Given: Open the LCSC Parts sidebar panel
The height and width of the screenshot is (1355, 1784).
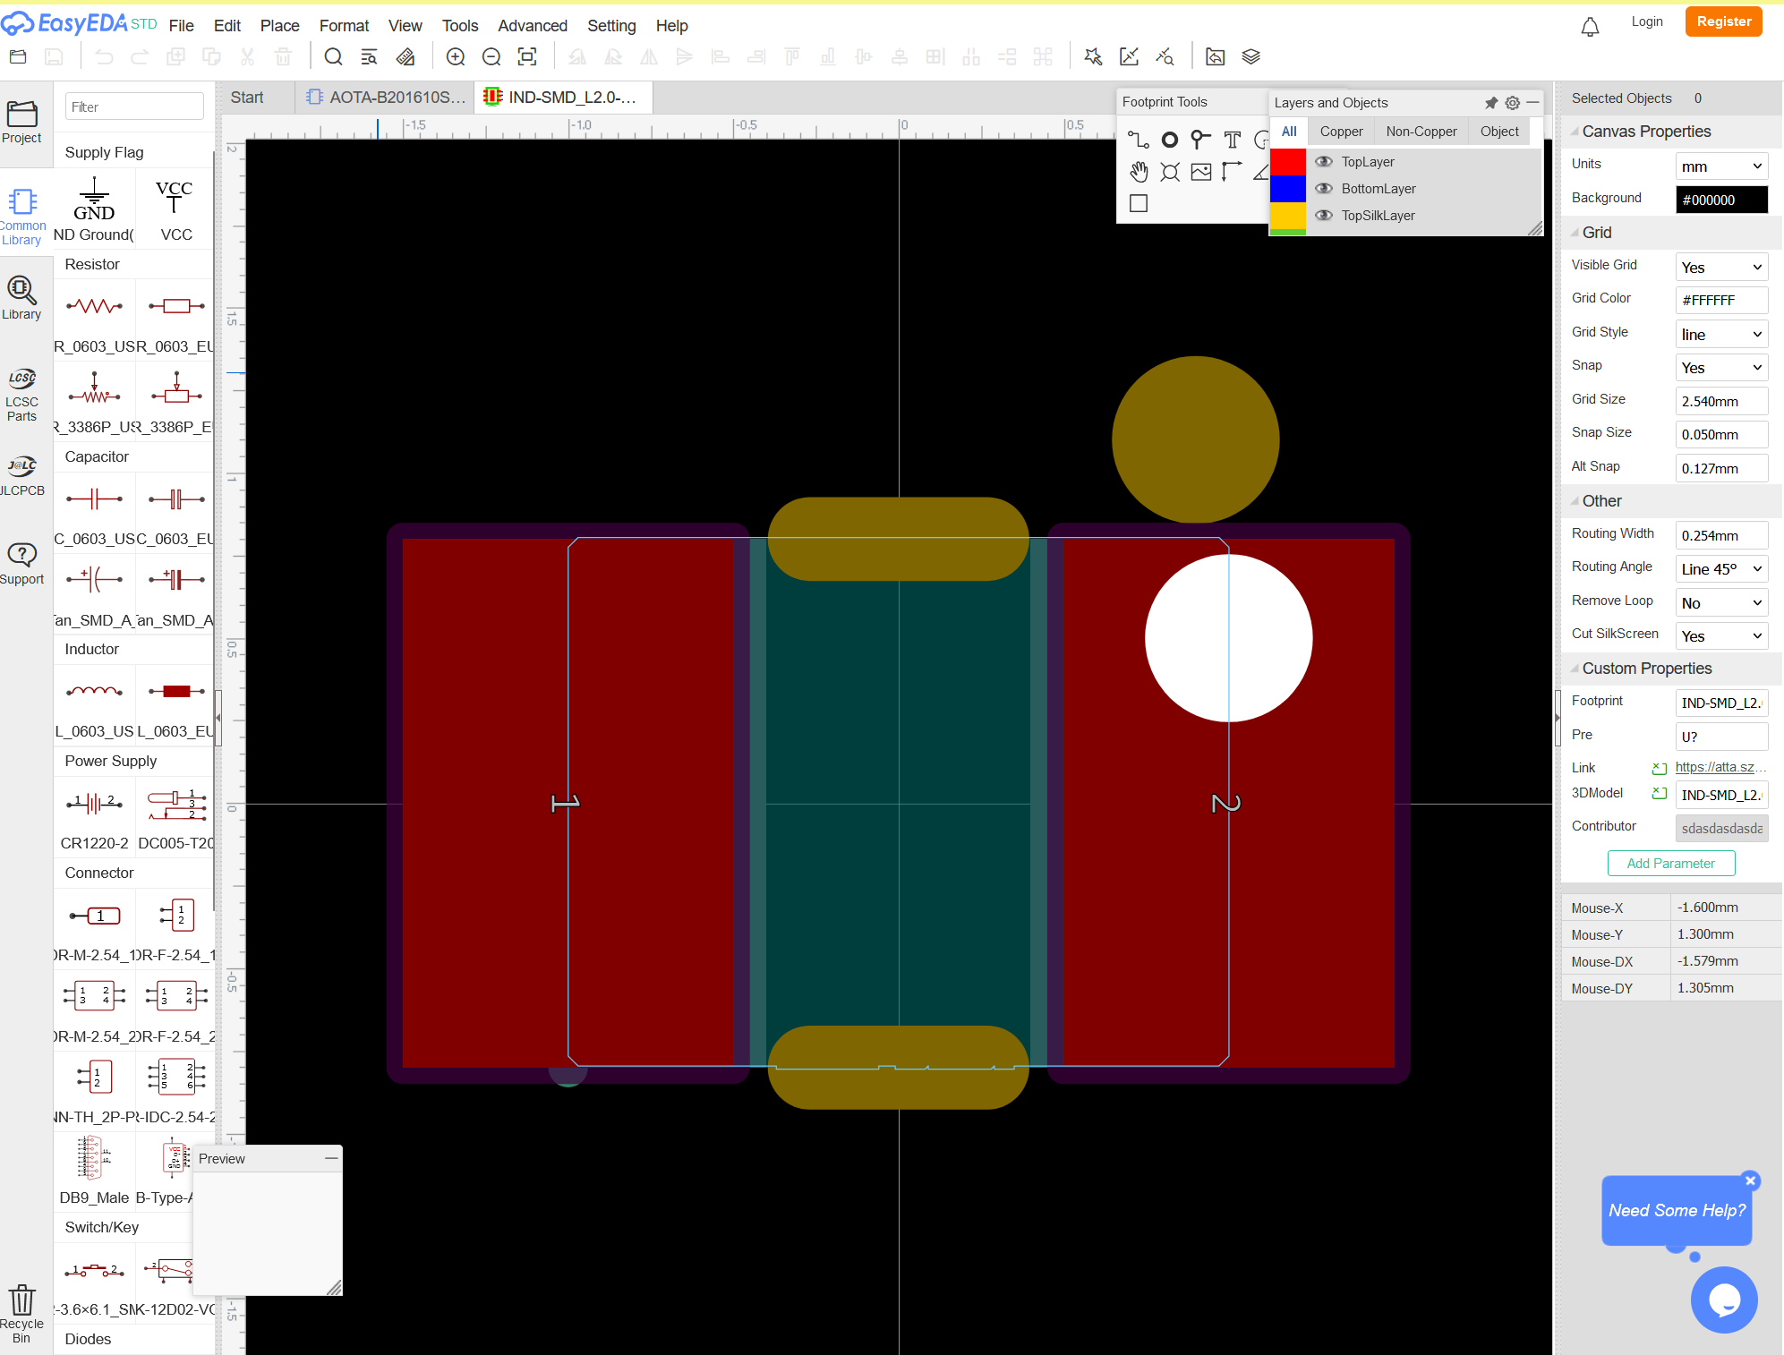Looking at the screenshot, I should point(21,394).
